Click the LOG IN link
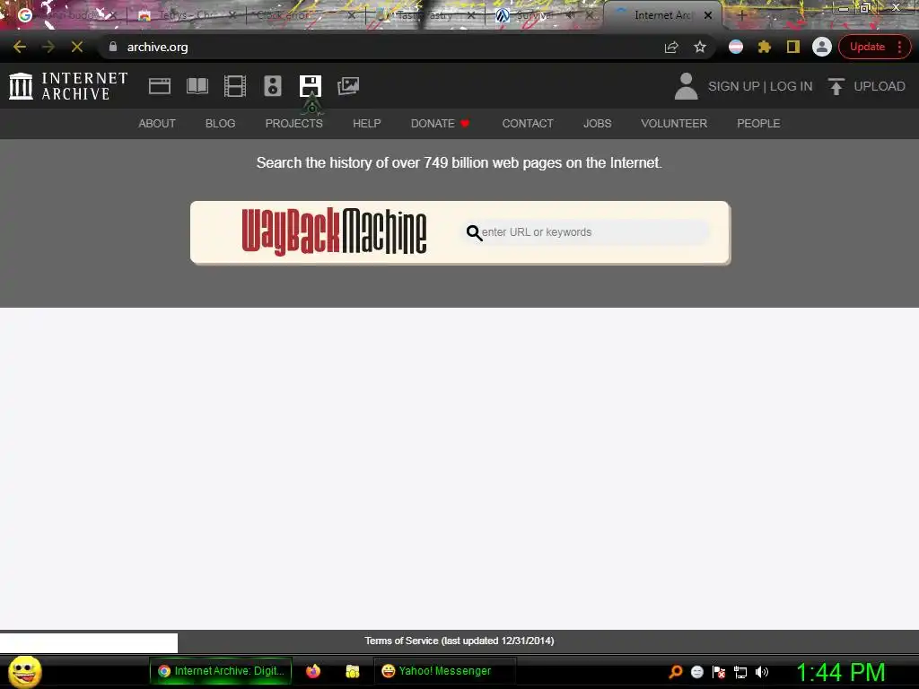Image resolution: width=919 pixels, height=689 pixels. (x=792, y=86)
